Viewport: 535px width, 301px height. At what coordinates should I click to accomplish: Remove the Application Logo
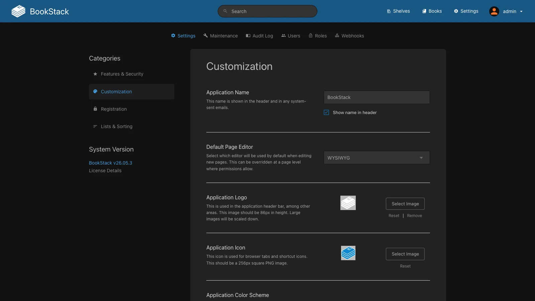[414, 216]
